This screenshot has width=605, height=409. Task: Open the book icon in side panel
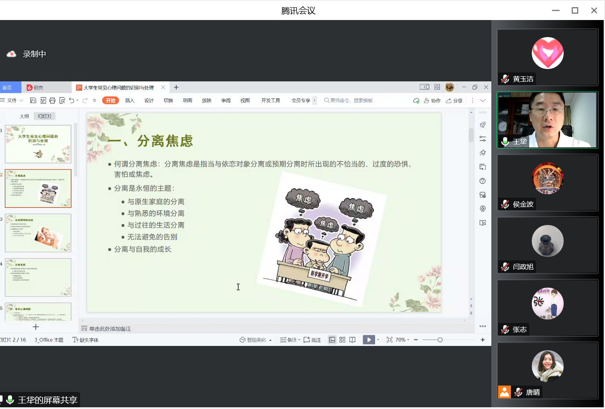[x=483, y=223]
